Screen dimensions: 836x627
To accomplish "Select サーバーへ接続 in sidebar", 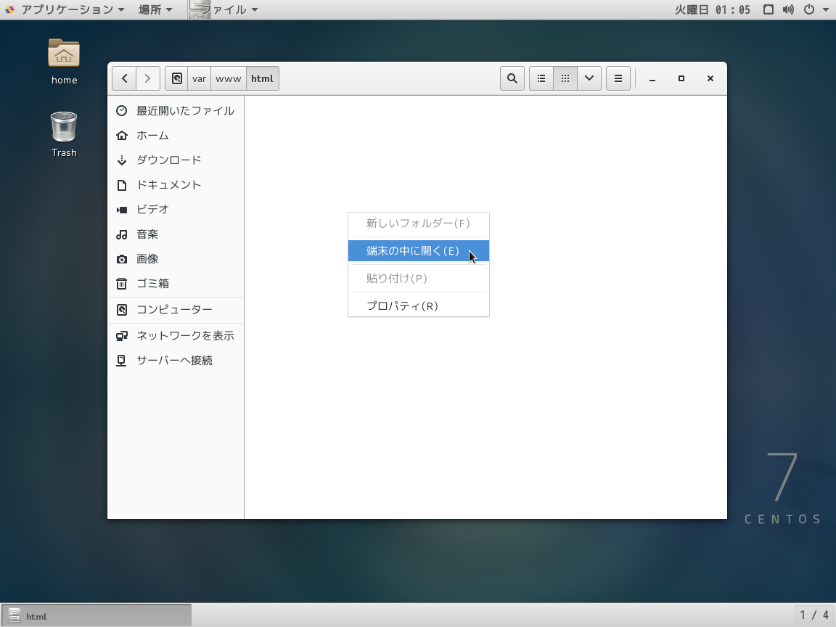I will coord(176,361).
